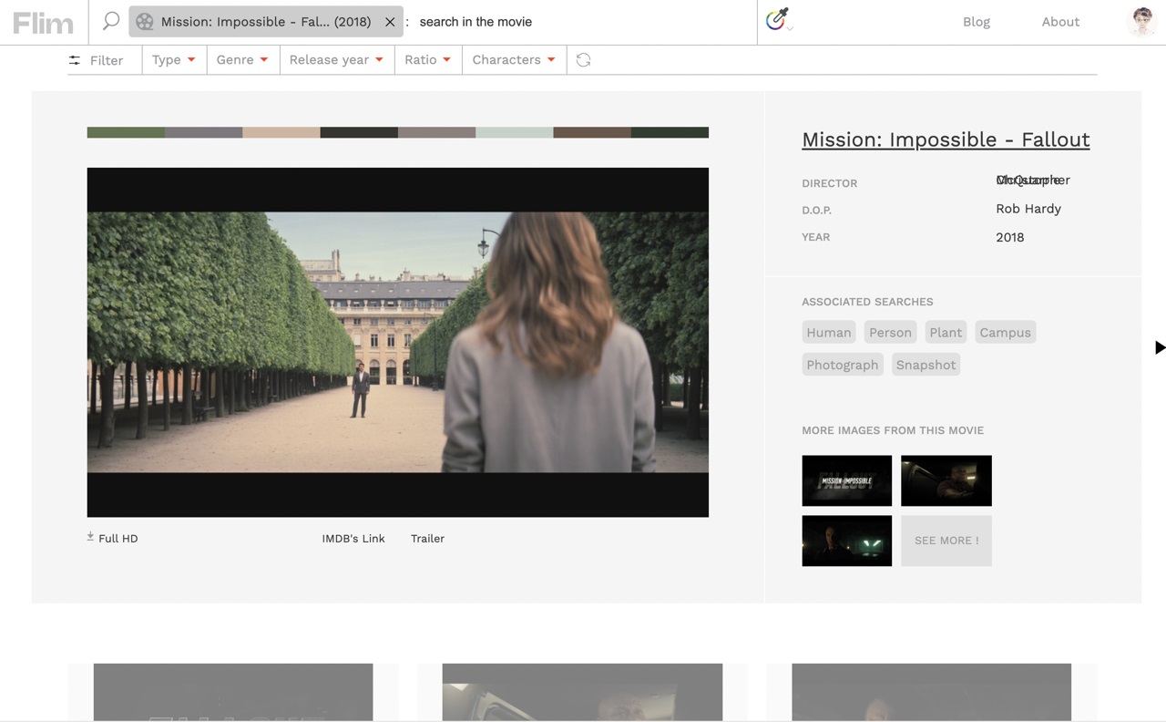Open the car interior thumbnail
The height and width of the screenshot is (722, 1166).
[x=946, y=480]
